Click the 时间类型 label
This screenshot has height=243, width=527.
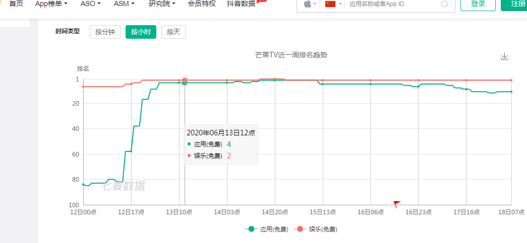coord(68,32)
